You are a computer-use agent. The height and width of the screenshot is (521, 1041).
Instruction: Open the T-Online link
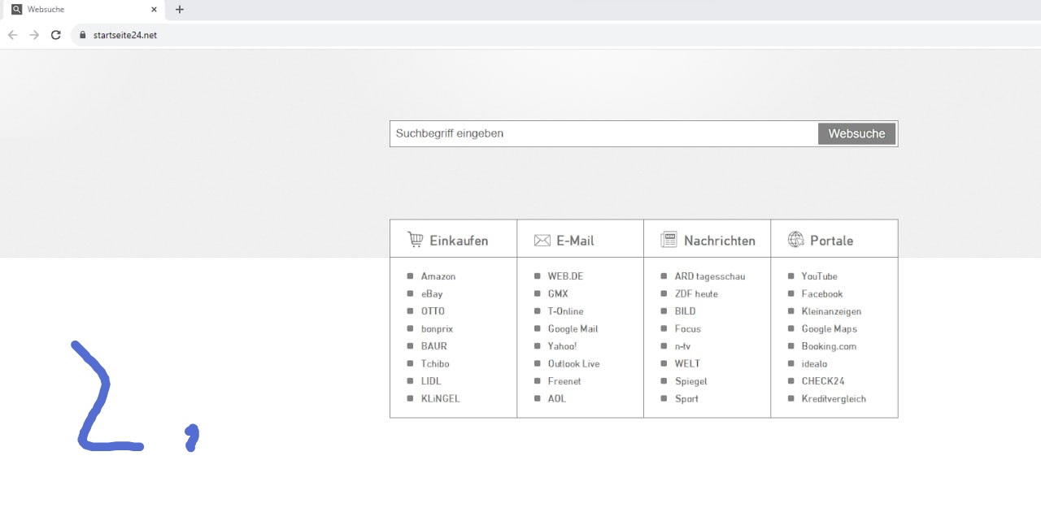(x=565, y=311)
